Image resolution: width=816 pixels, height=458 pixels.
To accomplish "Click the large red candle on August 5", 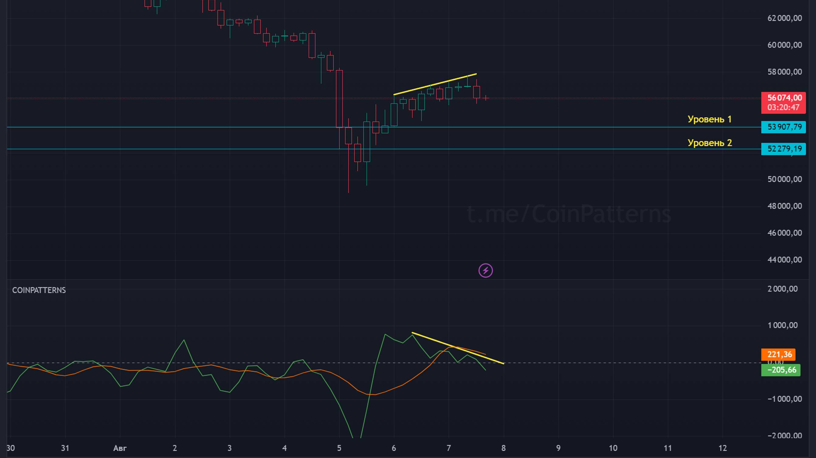I will (339, 99).
